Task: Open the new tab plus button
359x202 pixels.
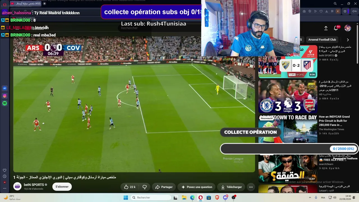Action: point(44,4)
